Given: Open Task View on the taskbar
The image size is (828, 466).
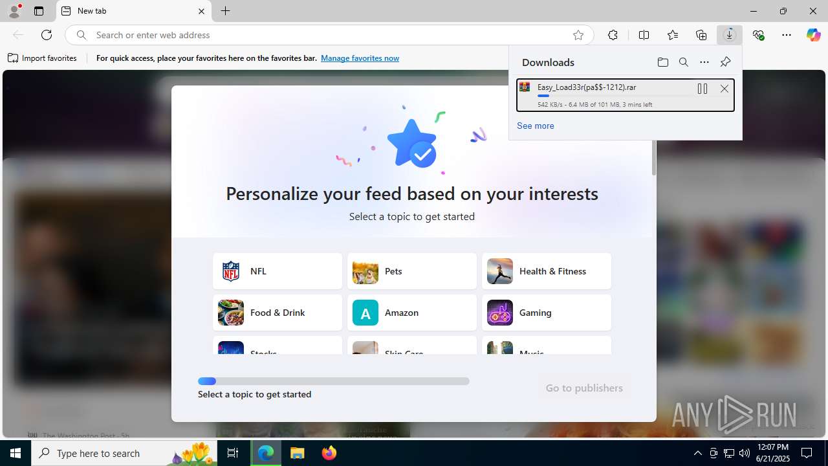Looking at the screenshot, I should pyautogui.click(x=233, y=453).
